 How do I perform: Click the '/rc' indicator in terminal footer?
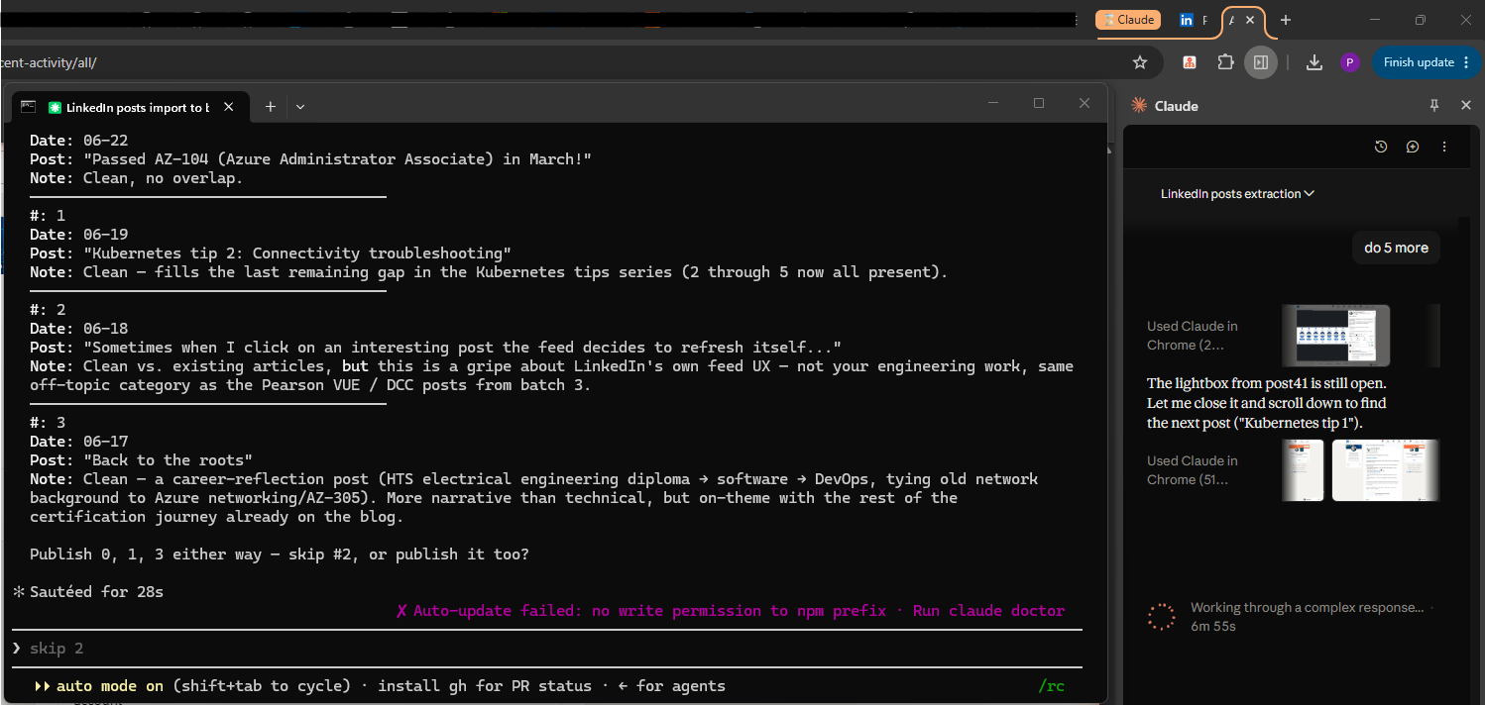click(x=1052, y=686)
